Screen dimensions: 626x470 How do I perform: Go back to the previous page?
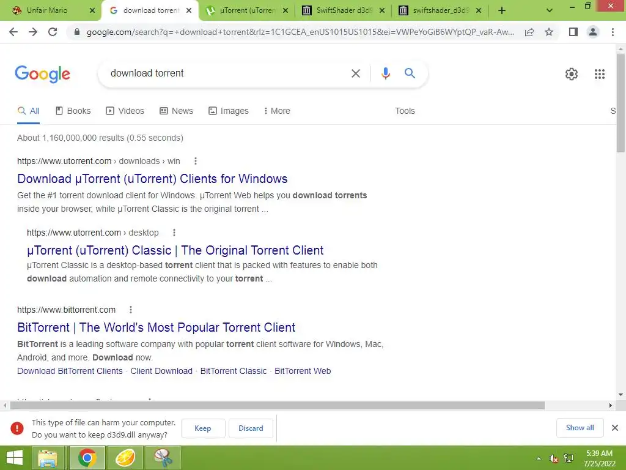13,32
